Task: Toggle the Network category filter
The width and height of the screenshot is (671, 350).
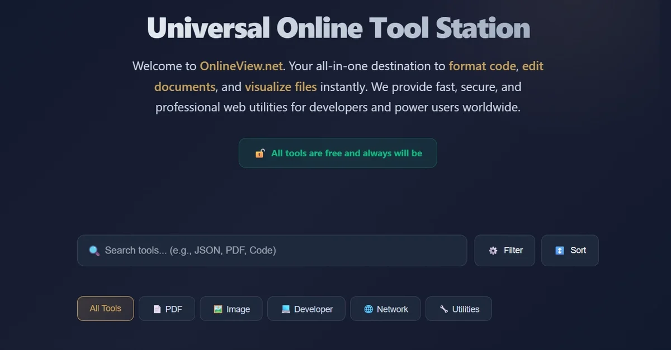Action: coord(385,308)
